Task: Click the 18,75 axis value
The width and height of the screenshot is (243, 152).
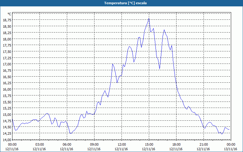Action: [7, 20]
